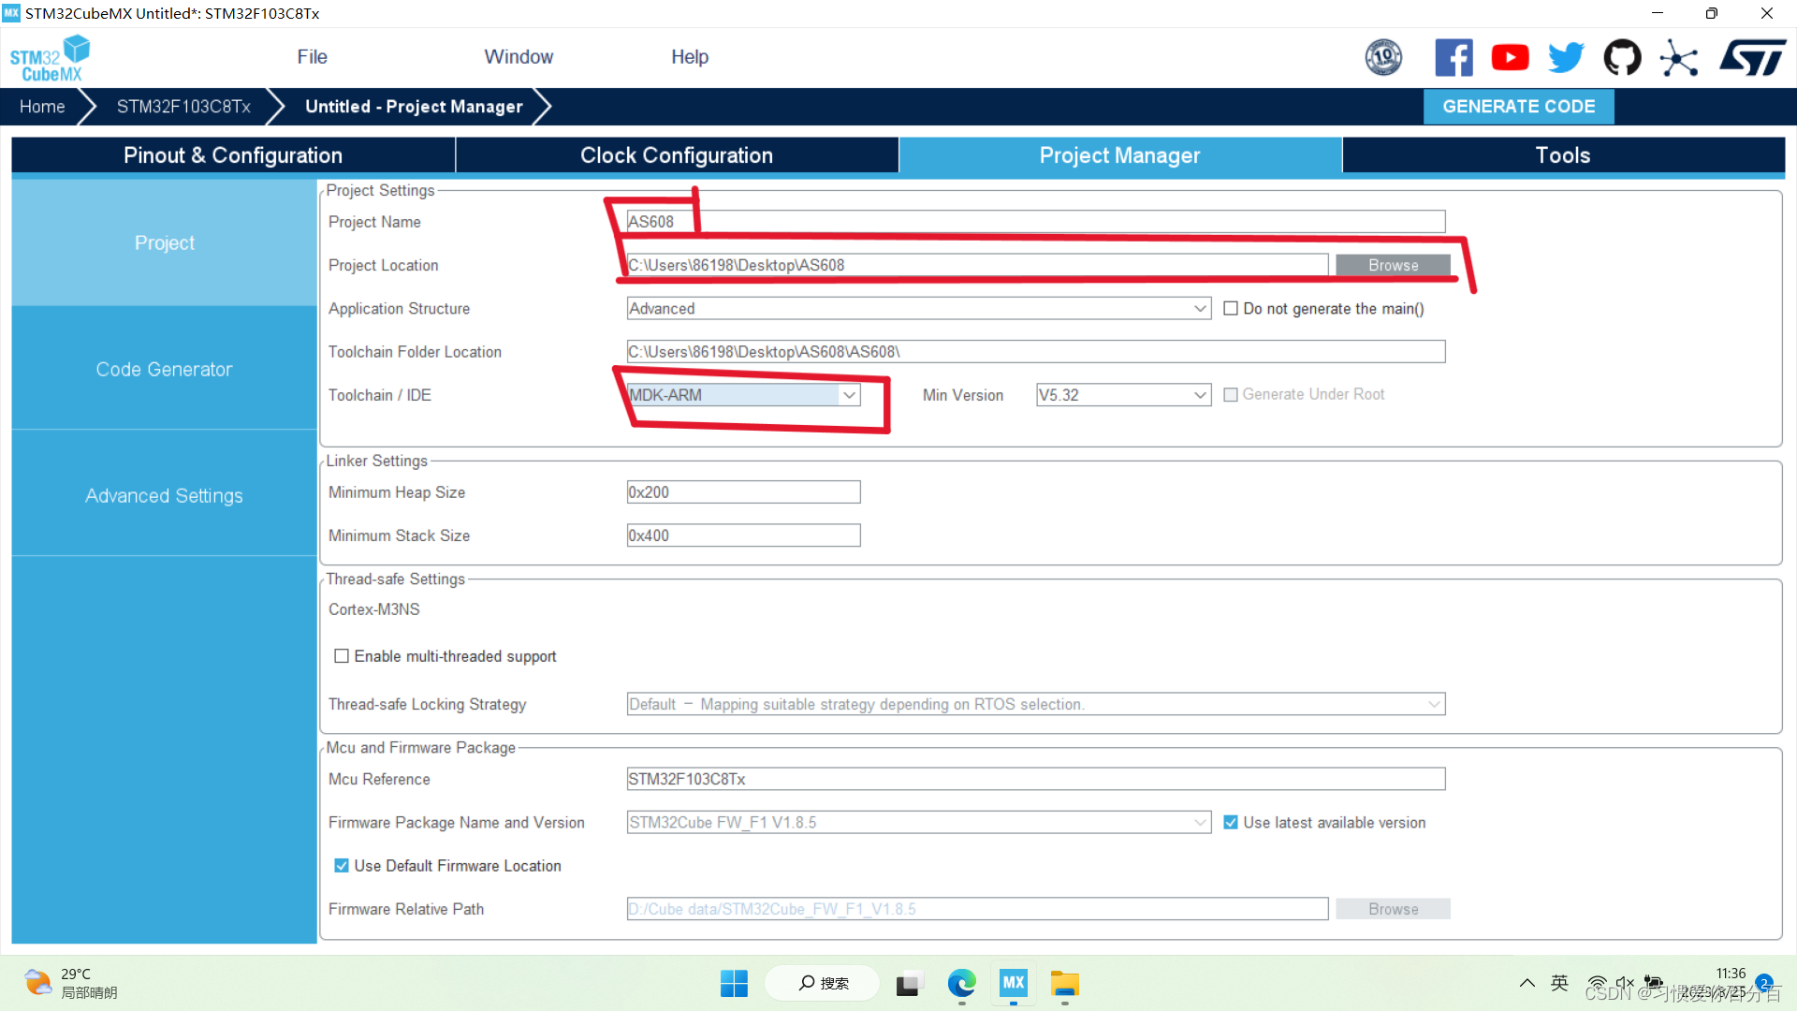
Task: Click the 10th anniversary badge icon
Action: point(1383,58)
